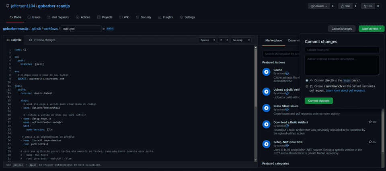
Task: Open the Pull requests tab
Action: (58, 17)
